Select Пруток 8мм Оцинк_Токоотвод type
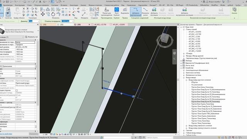 [x=202, y=104]
